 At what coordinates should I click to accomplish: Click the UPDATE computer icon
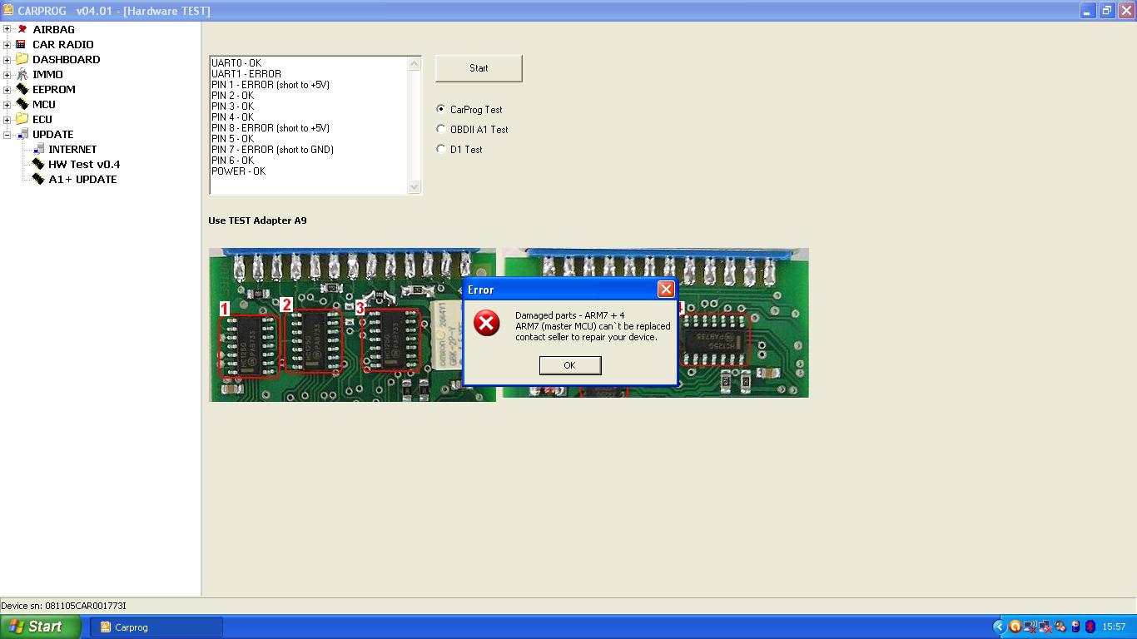[22, 134]
